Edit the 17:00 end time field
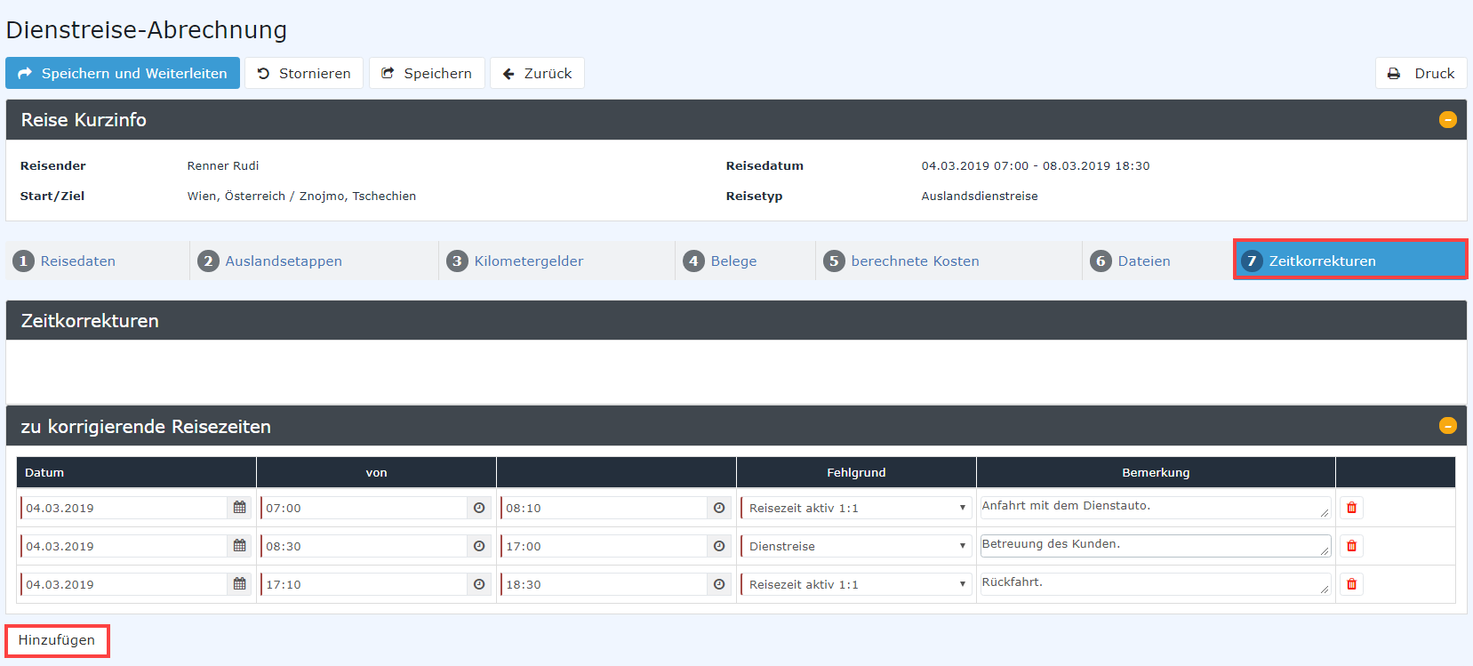The height and width of the screenshot is (666, 1473). [604, 546]
